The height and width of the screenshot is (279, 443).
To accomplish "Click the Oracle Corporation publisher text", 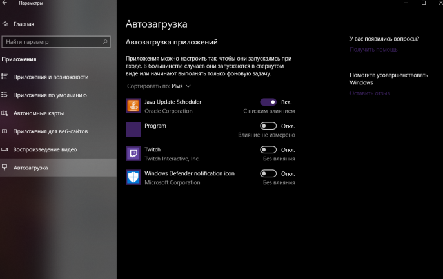I will click(168, 111).
